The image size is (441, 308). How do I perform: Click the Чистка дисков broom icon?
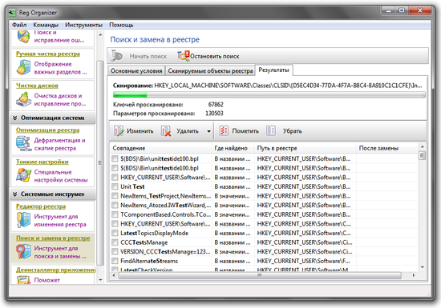coord(23,99)
